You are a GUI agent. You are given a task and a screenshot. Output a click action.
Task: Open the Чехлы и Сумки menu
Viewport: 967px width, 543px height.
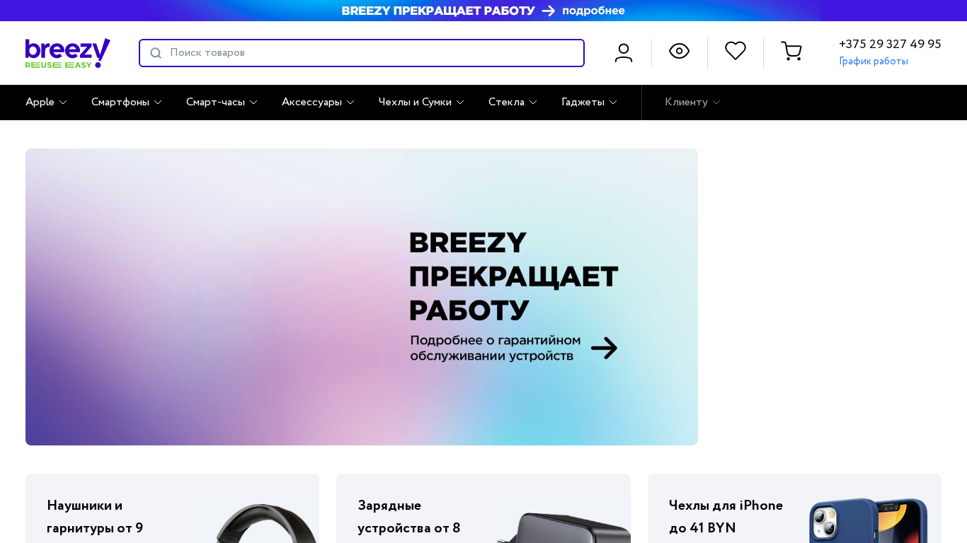[x=421, y=103]
